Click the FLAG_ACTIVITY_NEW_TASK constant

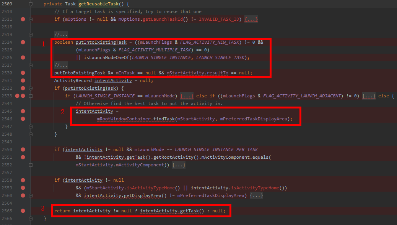[x=210, y=42]
